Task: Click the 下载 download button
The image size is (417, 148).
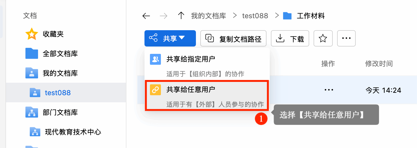Action: [290, 38]
